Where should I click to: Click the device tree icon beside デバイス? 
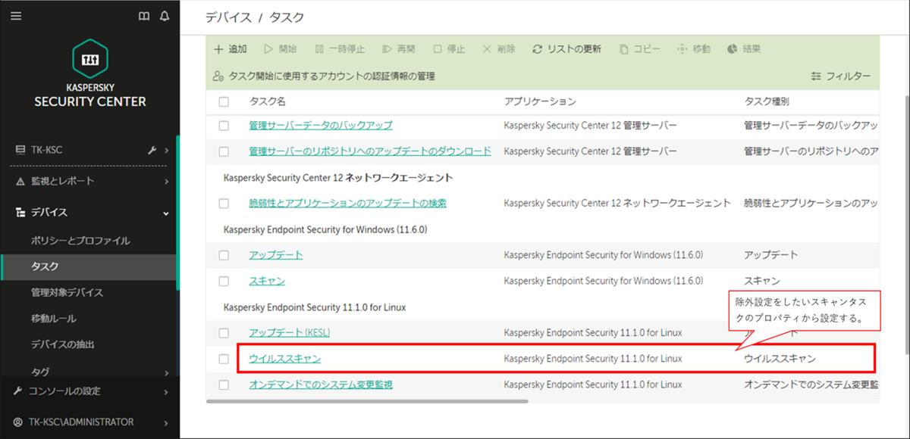[20, 213]
